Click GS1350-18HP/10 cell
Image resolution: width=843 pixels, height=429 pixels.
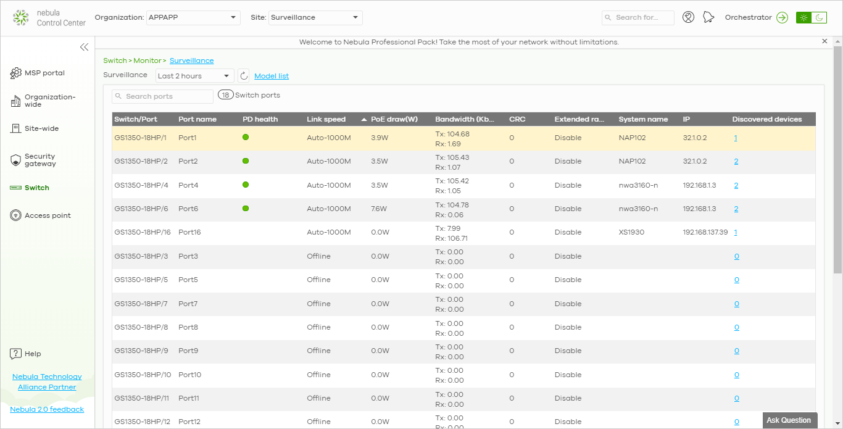coord(143,375)
